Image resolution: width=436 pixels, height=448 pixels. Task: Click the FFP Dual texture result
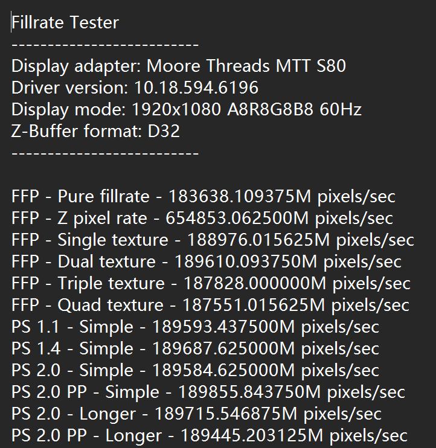206,262
